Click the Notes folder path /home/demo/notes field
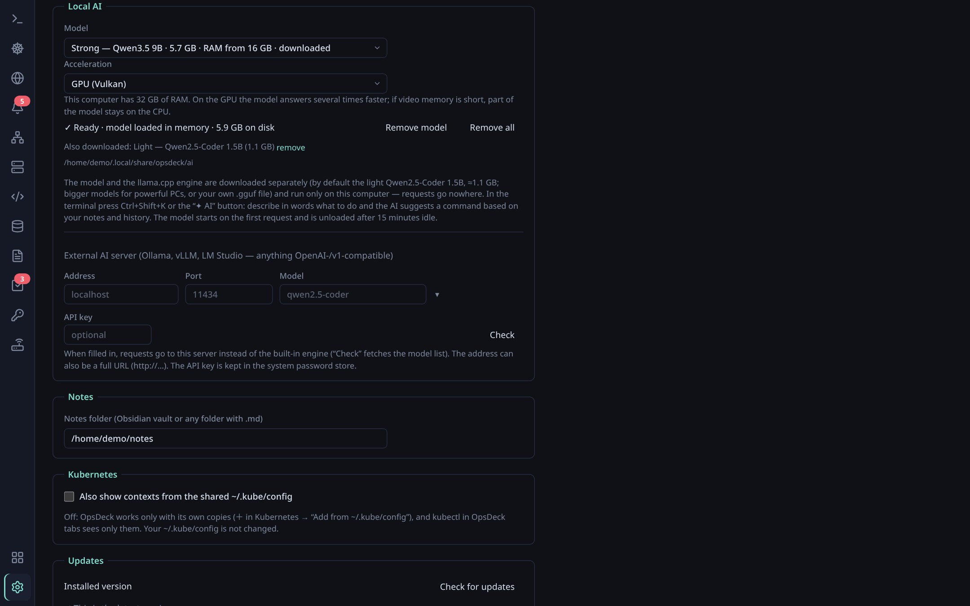The height and width of the screenshot is (606, 970). pos(225,439)
